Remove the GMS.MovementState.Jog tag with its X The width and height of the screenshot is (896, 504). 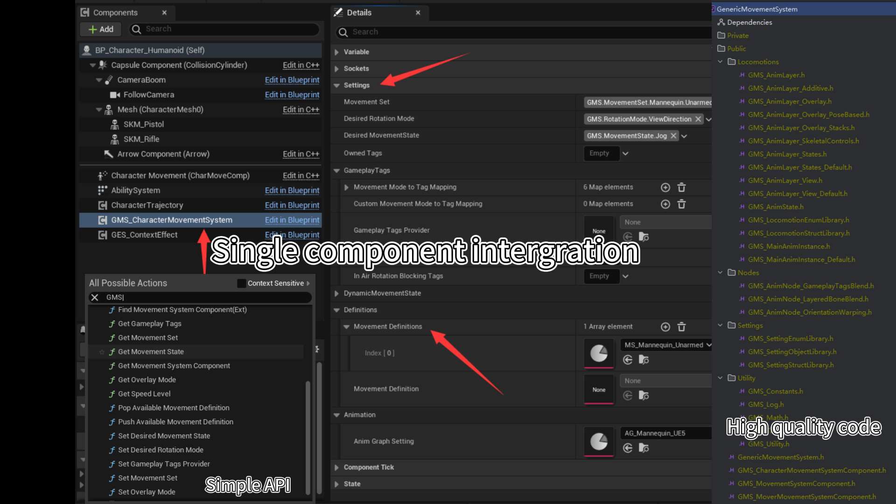[x=673, y=136]
